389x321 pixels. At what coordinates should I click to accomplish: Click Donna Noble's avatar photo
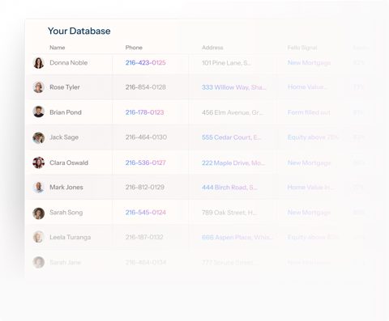(x=39, y=63)
